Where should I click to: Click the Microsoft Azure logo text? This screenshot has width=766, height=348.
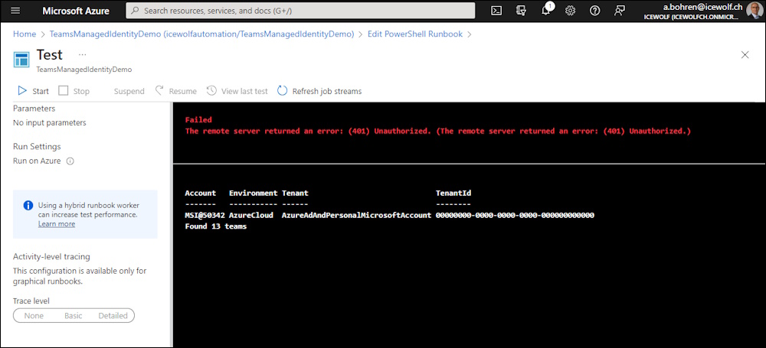pyautogui.click(x=76, y=11)
